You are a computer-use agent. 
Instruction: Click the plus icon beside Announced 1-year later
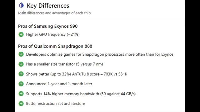coord(21,84)
